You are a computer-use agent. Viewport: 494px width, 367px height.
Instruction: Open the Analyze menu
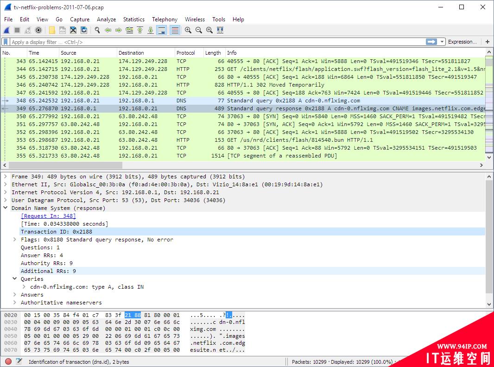coord(106,19)
